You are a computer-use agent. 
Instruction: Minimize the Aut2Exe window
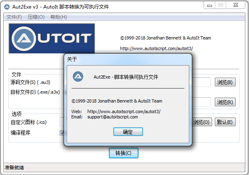click(210, 5)
